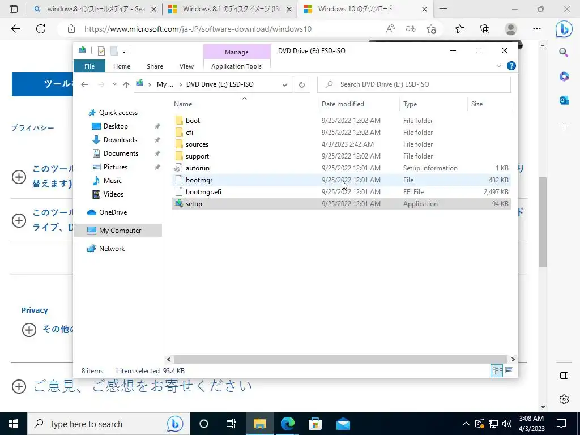Viewport: 580px width, 435px height.
Task: Open Mail app from taskbar
Action: click(x=343, y=424)
